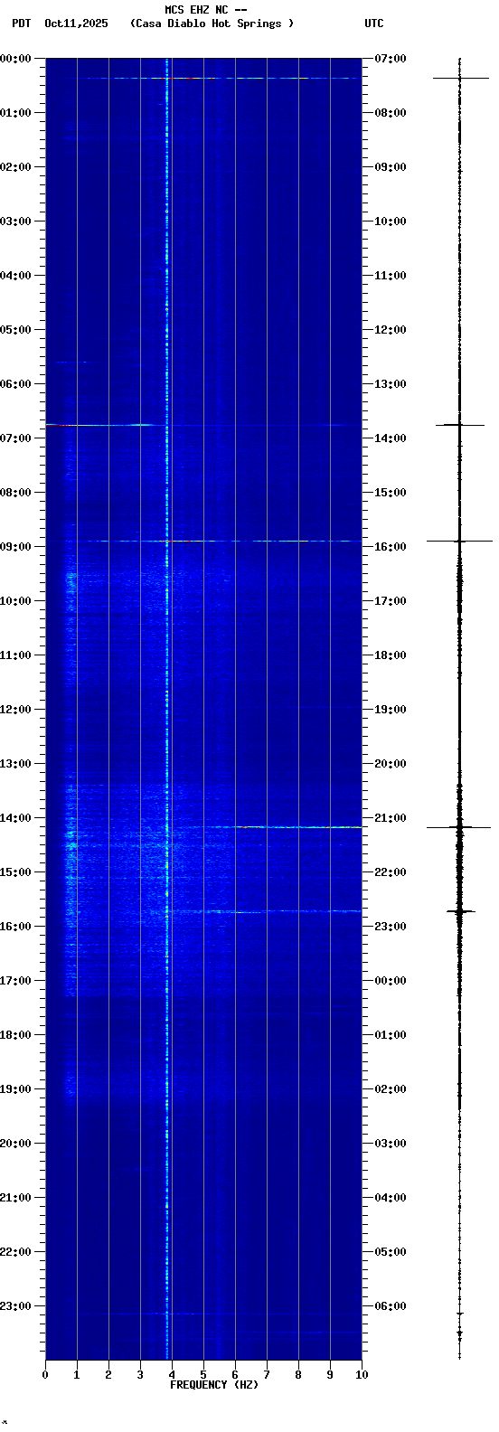Click frequency axis tick label 10
The width and height of the screenshot is (499, 1432).
click(362, 1375)
